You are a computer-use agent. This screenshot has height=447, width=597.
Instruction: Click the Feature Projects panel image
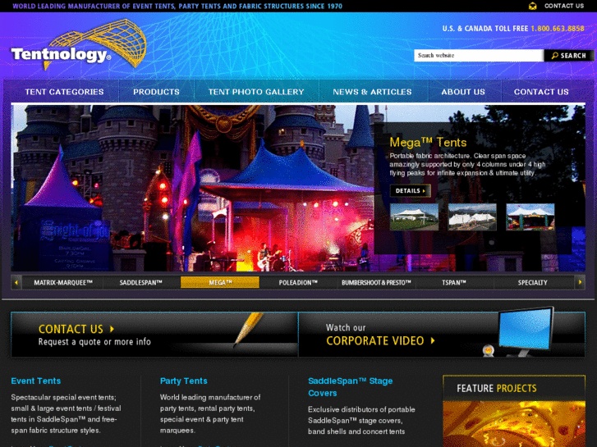point(514,424)
